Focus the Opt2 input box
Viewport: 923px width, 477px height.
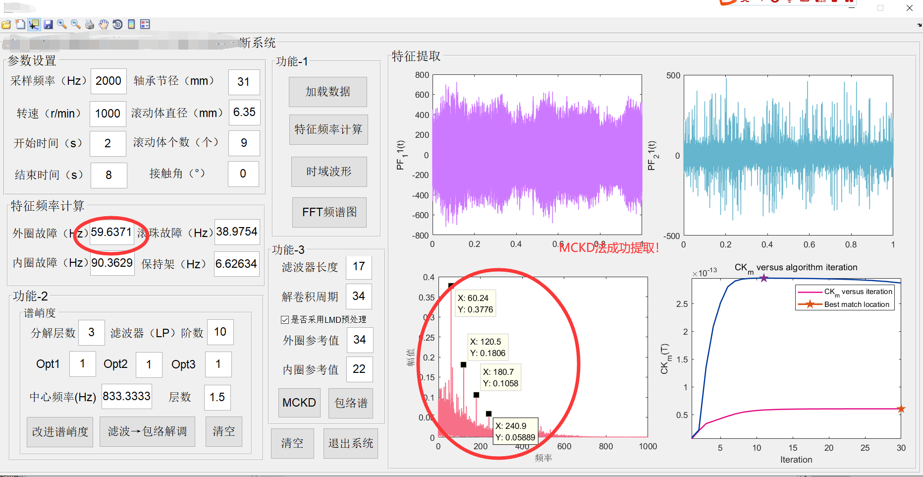[x=149, y=365]
